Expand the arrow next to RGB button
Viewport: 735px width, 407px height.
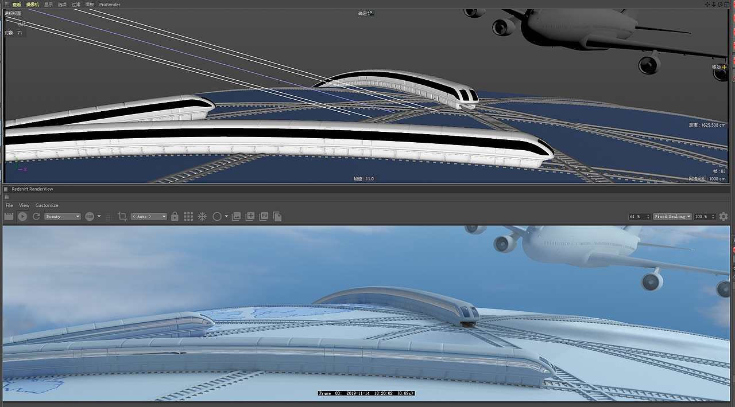click(99, 217)
